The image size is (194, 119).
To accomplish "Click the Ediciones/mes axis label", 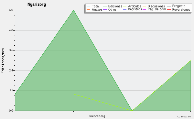I will pyautogui.click(x=3, y=61).
